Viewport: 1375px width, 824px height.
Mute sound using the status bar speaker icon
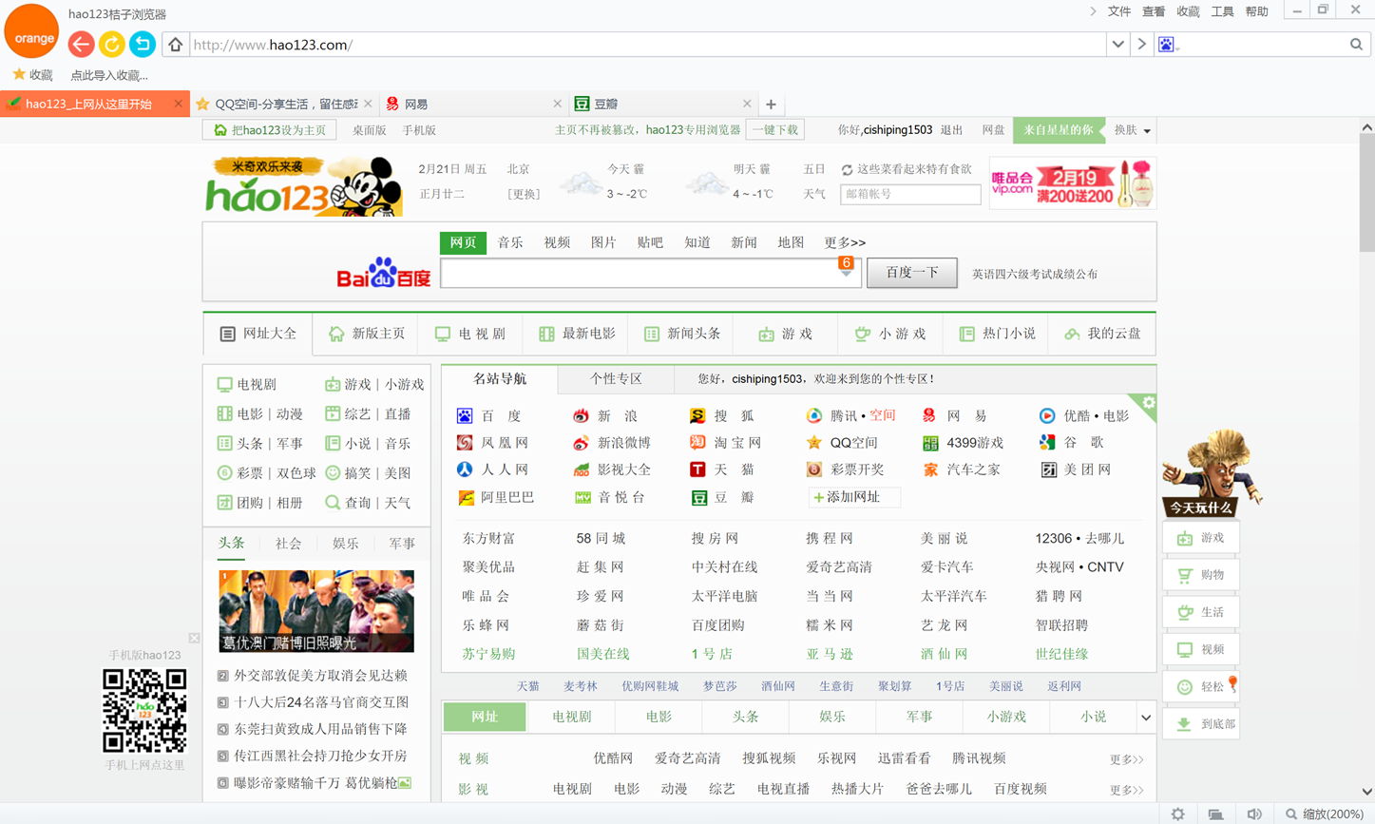point(1254,814)
